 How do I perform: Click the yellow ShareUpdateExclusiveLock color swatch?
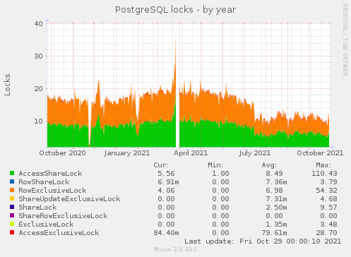12,198
